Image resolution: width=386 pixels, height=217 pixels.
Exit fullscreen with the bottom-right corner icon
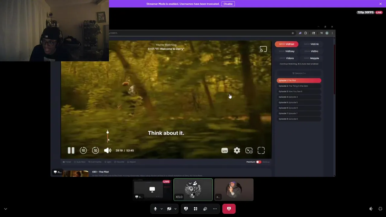[380, 209]
